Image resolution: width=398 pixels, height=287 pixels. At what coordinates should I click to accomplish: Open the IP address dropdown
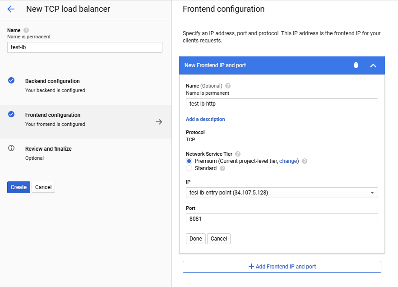(282, 193)
